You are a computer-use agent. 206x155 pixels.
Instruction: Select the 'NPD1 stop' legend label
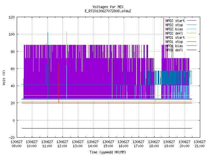pos(174,42)
